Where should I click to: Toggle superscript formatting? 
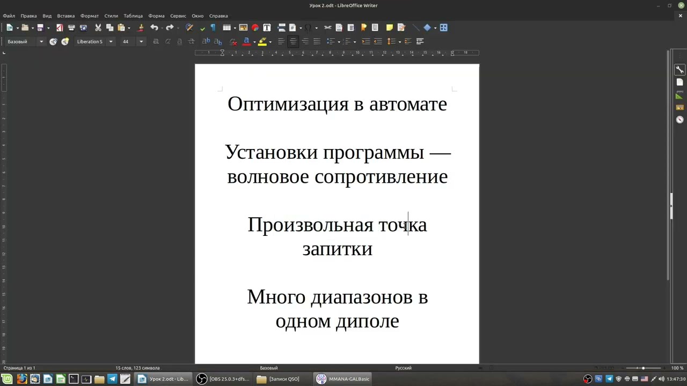pos(206,41)
